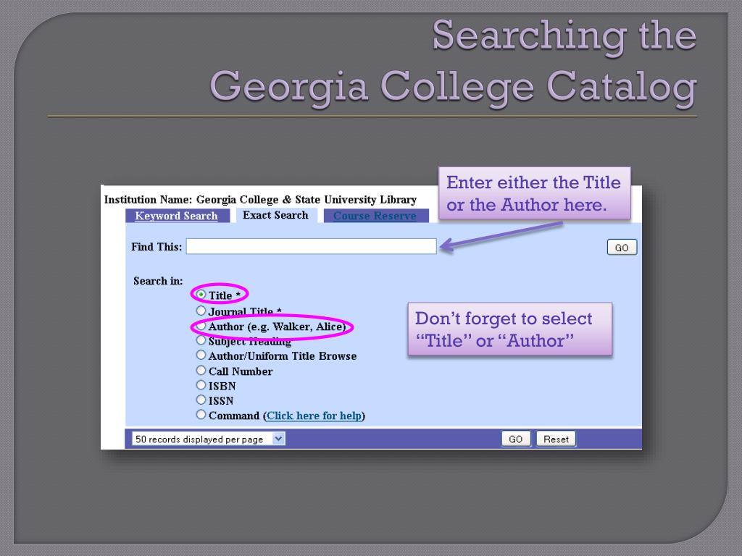Click the GO button beside Find This
This screenshot has width=742, height=556.
pyautogui.click(x=622, y=248)
